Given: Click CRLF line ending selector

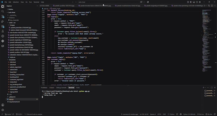Looking at the screenshot, I should [x=164, y=114].
